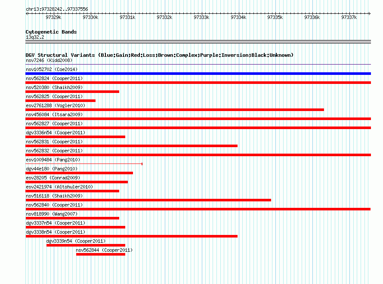Select the red nsv562844 loss bar
383x284 pixels.
[101, 254]
